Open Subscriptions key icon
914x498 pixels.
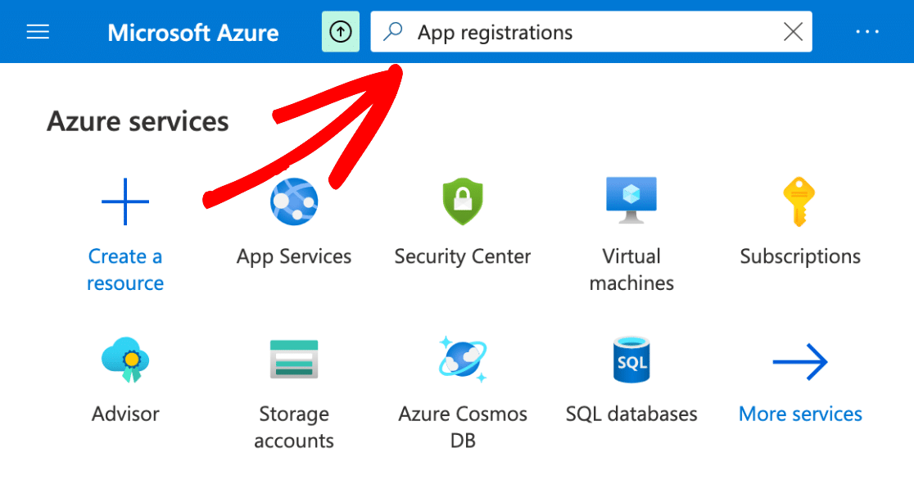click(800, 201)
